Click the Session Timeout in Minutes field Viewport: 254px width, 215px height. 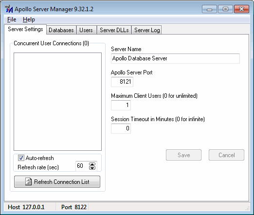coord(121,128)
